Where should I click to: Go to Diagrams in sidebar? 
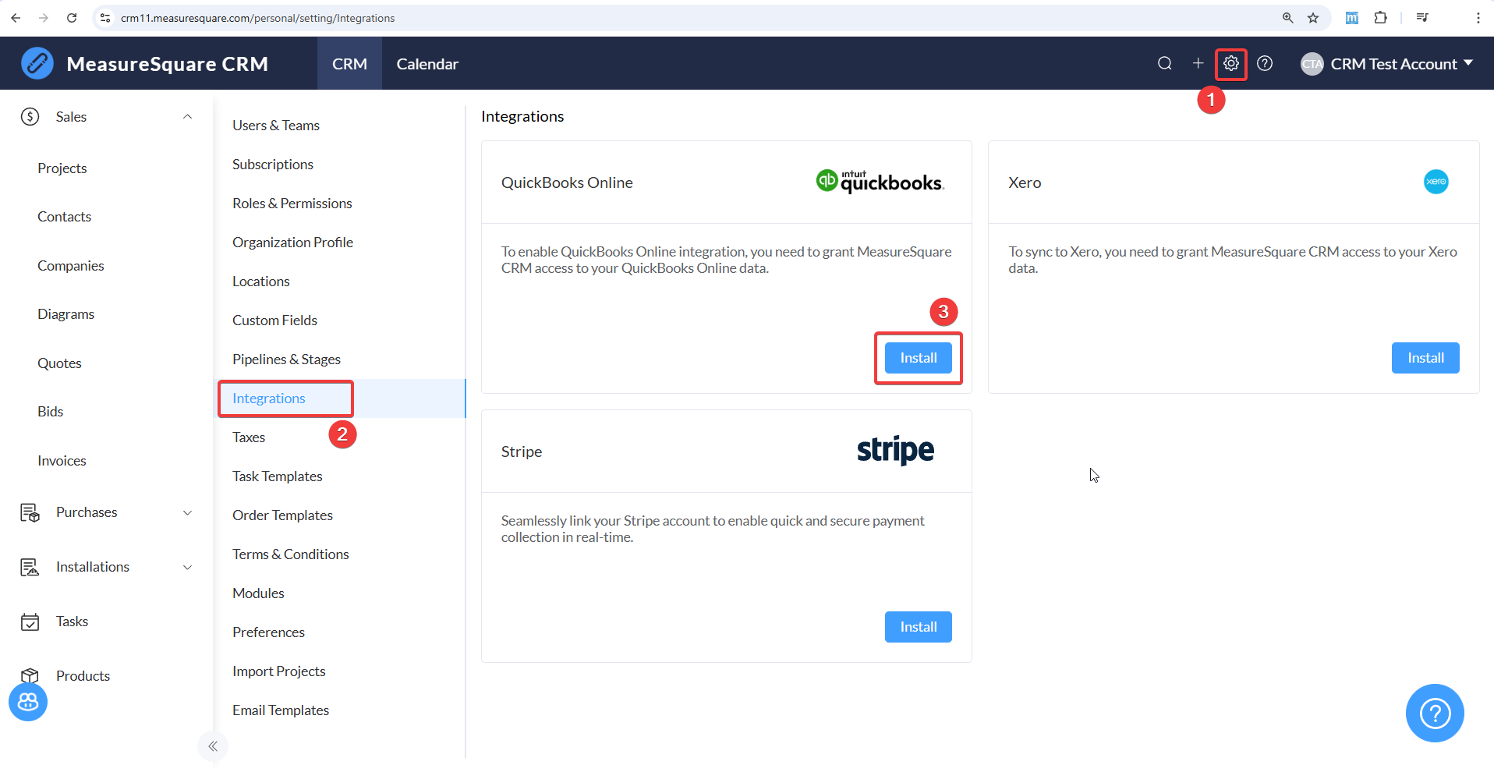pos(66,314)
